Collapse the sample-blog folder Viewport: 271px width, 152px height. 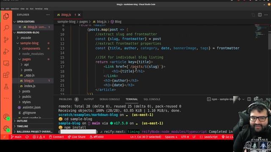click(x=33, y=43)
